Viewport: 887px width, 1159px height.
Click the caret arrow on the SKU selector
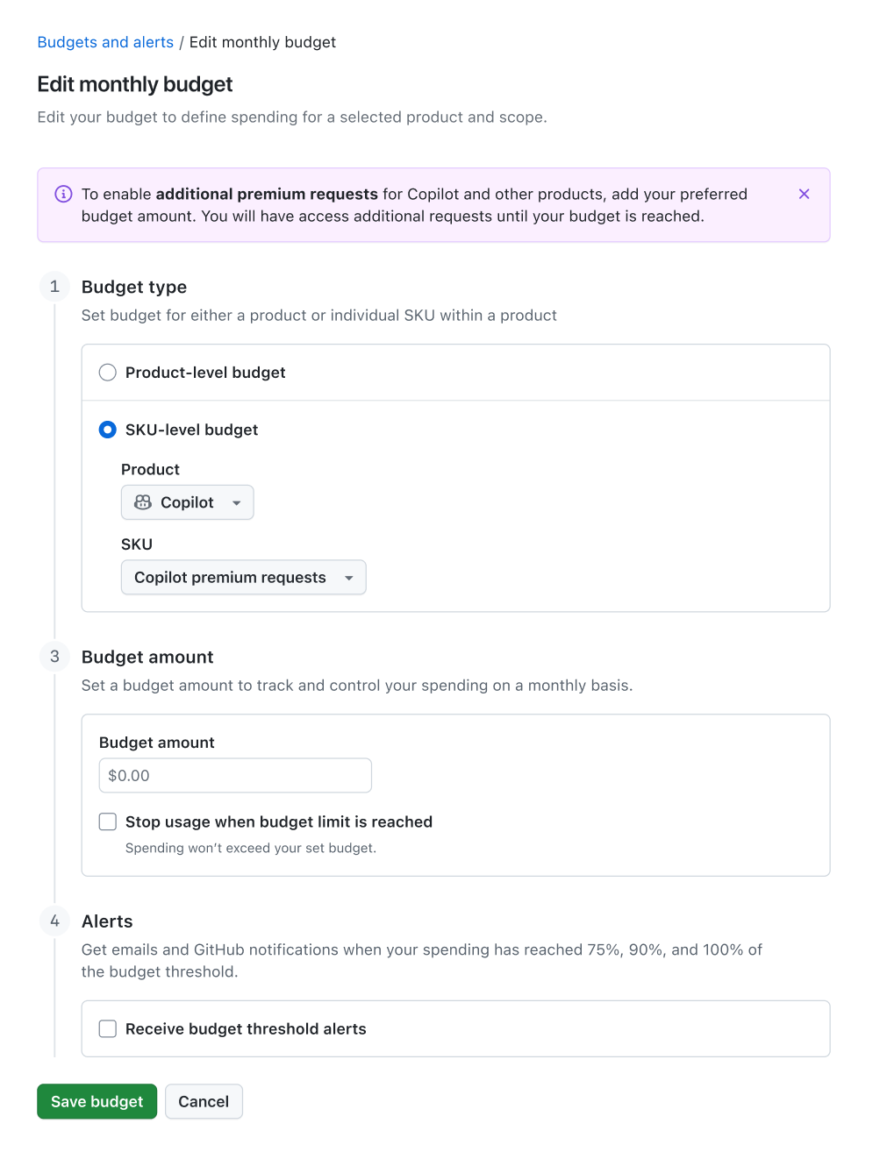(349, 578)
